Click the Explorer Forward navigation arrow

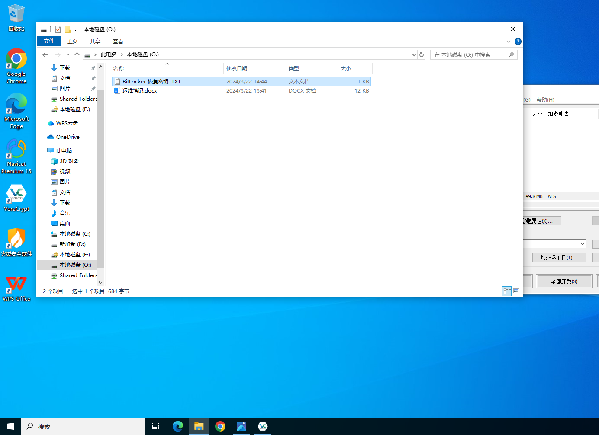pyautogui.click(x=58, y=54)
